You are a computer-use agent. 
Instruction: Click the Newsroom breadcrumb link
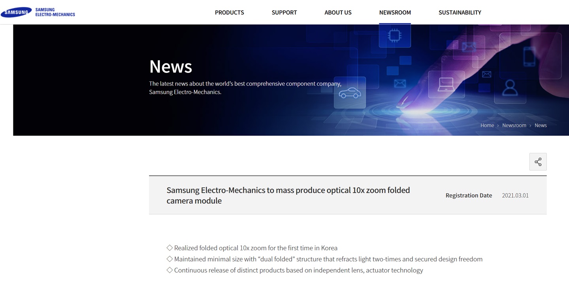click(514, 125)
